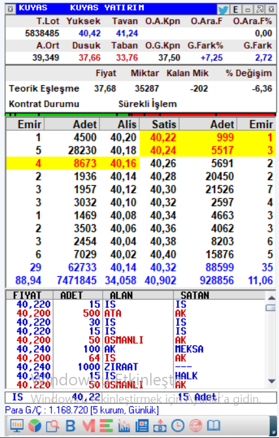
Task: Click the Tavan value 41,24
Action: point(127,34)
